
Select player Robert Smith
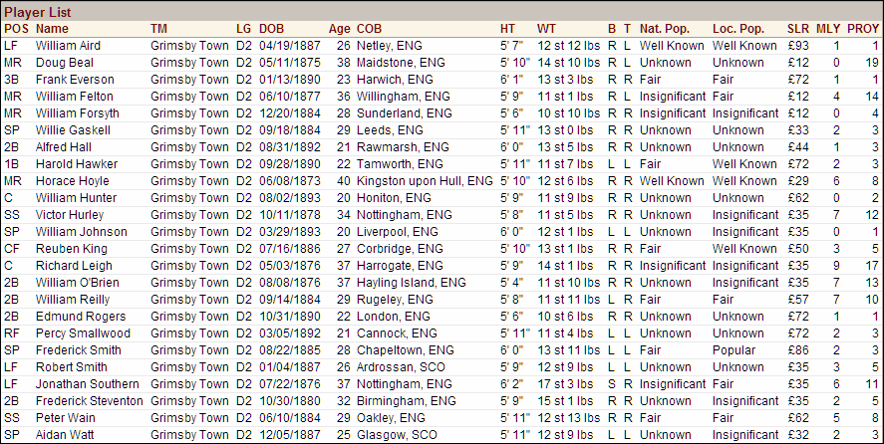(x=71, y=366)
